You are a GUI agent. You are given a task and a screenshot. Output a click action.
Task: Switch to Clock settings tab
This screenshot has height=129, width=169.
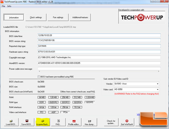36,17
